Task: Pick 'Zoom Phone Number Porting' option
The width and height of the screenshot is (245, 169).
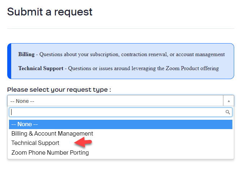Action: coord(50,152)
